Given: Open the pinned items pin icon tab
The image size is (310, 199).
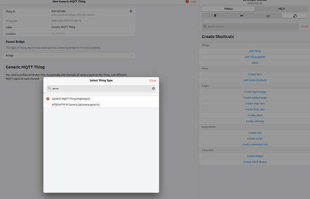Looking at the screenshot, I should pos(215,16).
